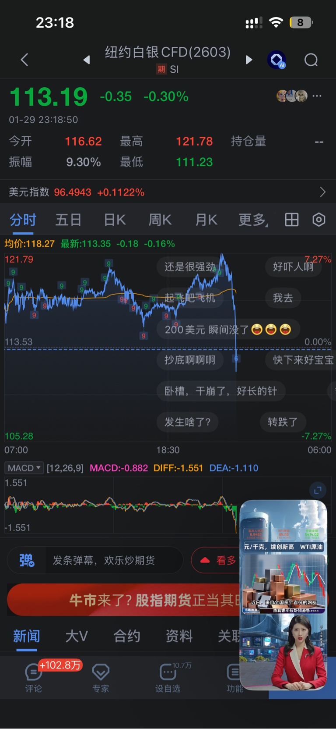This screenshot has width=336, height=729.
Task: Expand the 美元指数 row chevron
Action: click(x=322, y=192)
